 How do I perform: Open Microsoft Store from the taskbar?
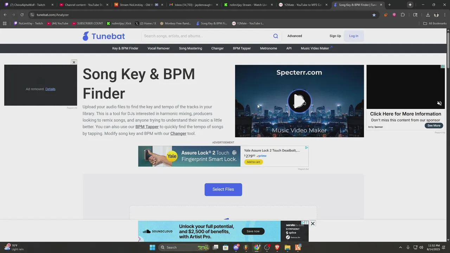point(226,247)
